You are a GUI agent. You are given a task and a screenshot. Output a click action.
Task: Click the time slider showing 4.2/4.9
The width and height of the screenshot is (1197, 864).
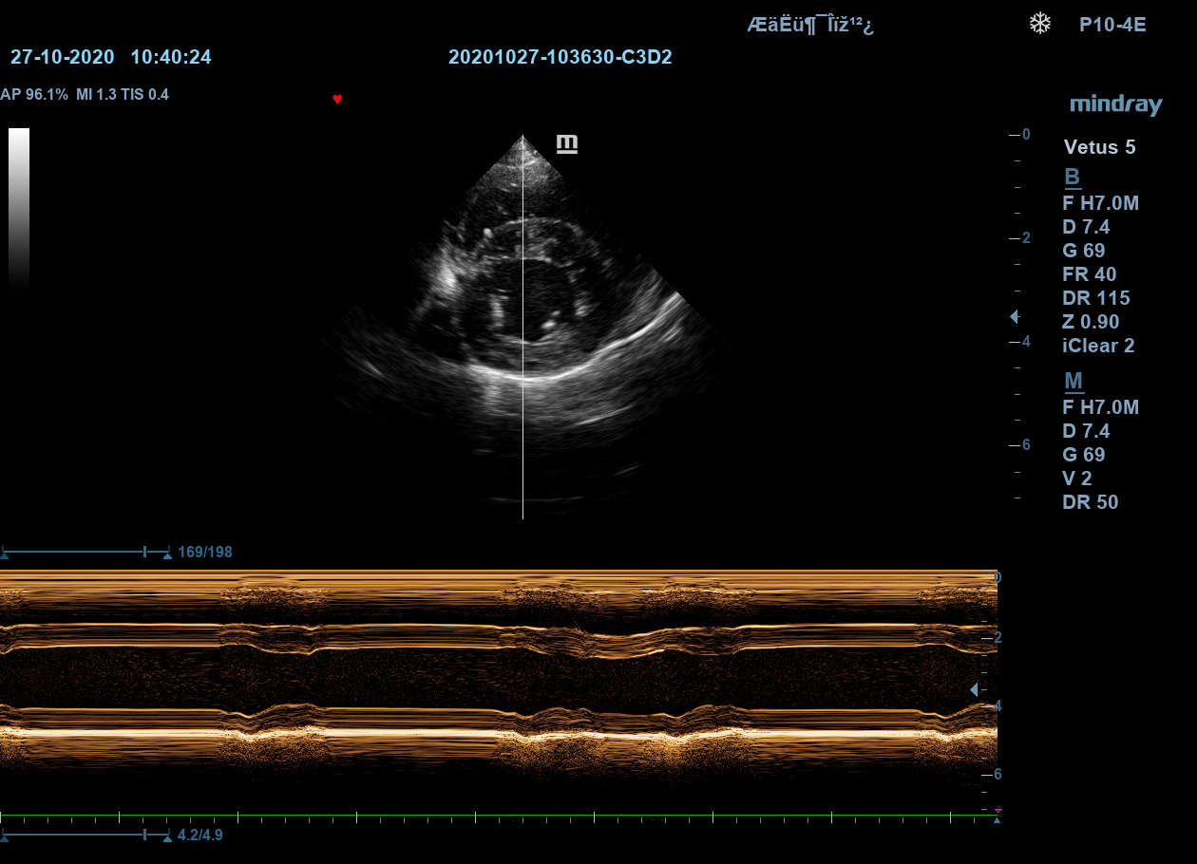click(x=85, y=836)
